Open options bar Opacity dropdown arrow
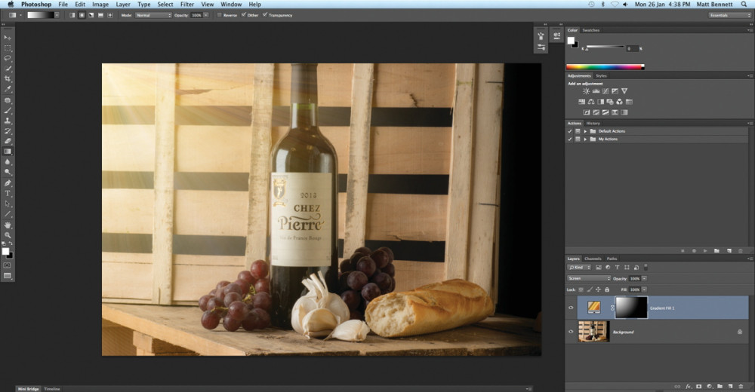 [x=206, y=15]
